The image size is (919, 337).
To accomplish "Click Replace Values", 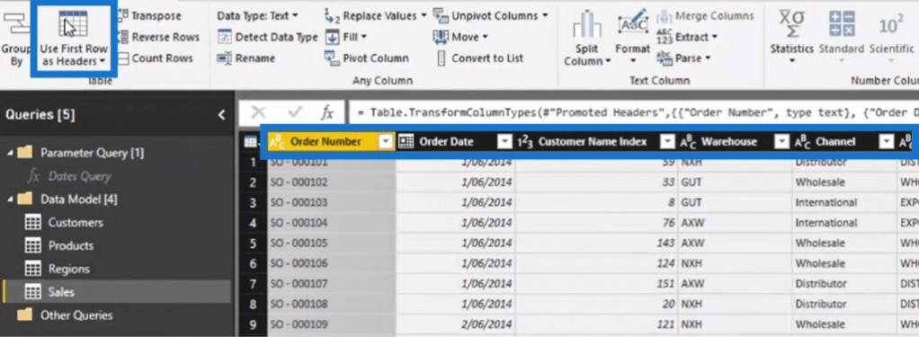I will tap(376, 16).
